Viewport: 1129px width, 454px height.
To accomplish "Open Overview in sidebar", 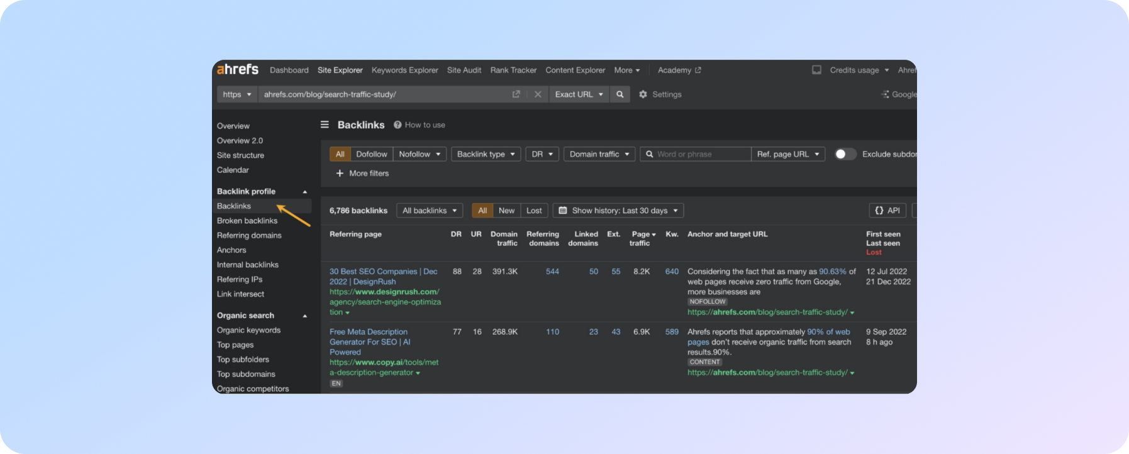I will pyautogui.click(x=233, y=126).
